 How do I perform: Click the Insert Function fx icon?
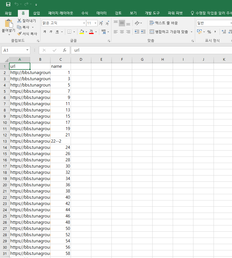tap(65, 50)
